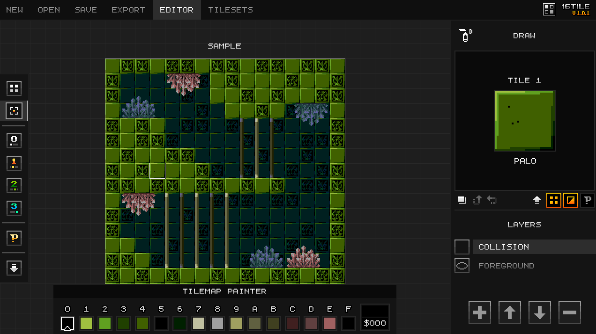Add a new layer with the plus button

point(480,312)
